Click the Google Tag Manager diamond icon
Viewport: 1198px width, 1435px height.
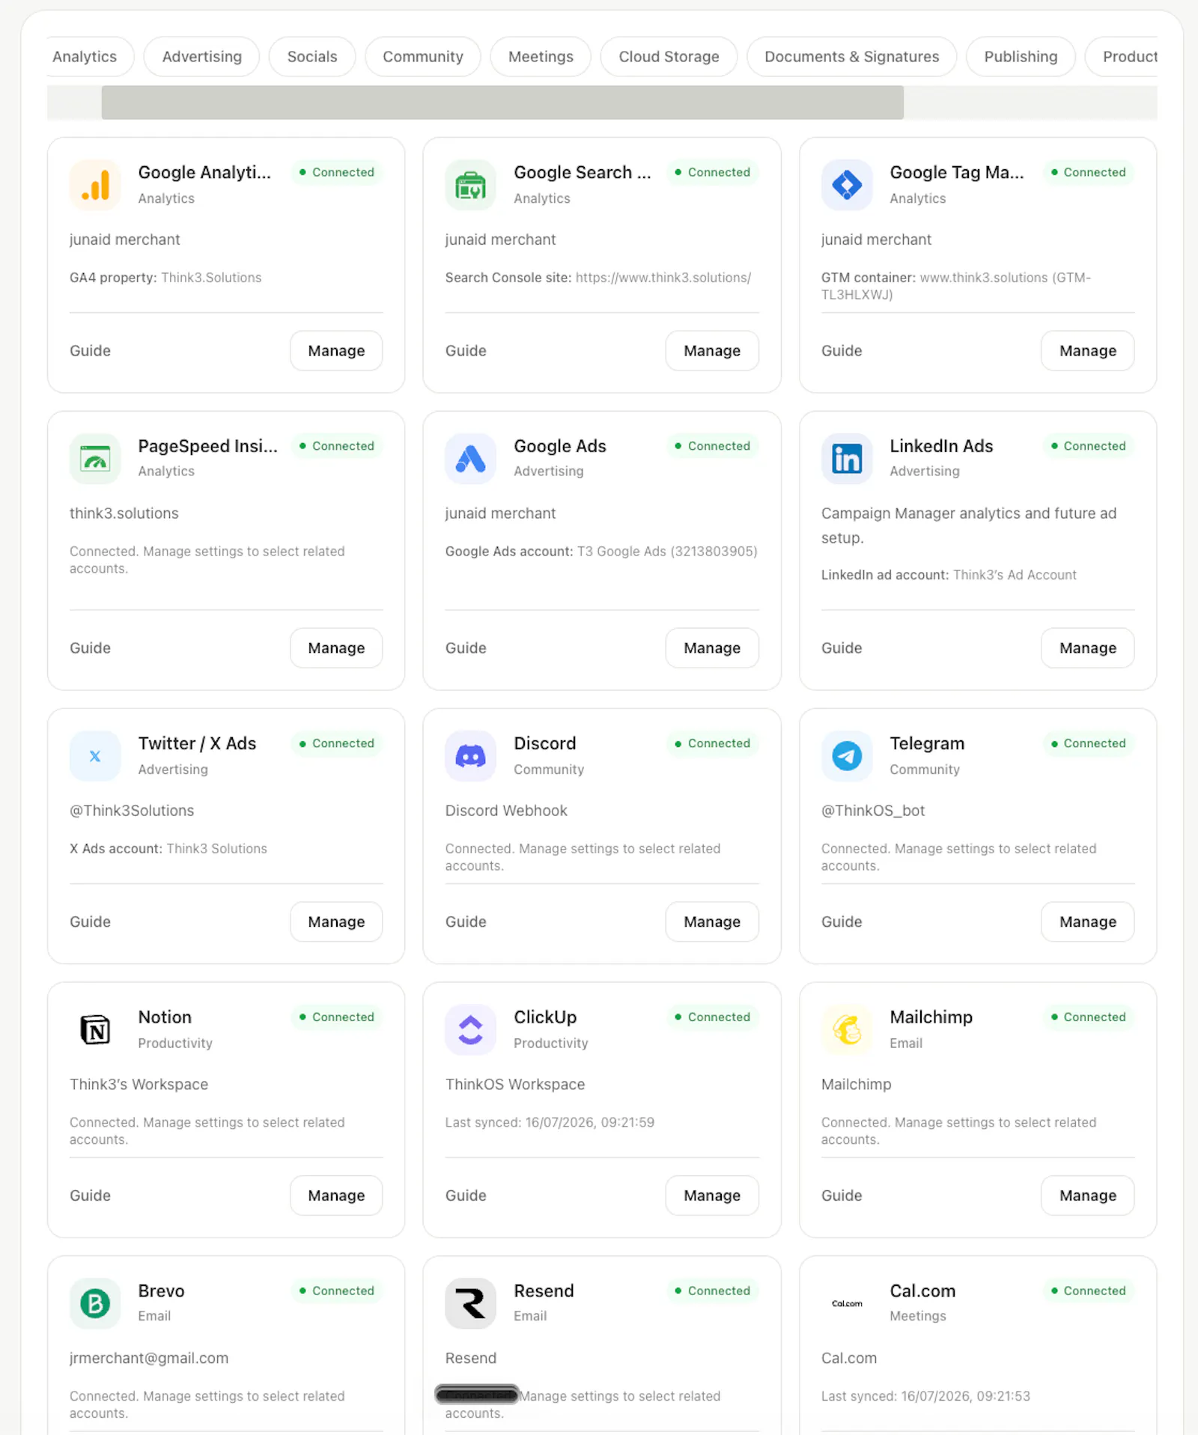coord(847,185)
